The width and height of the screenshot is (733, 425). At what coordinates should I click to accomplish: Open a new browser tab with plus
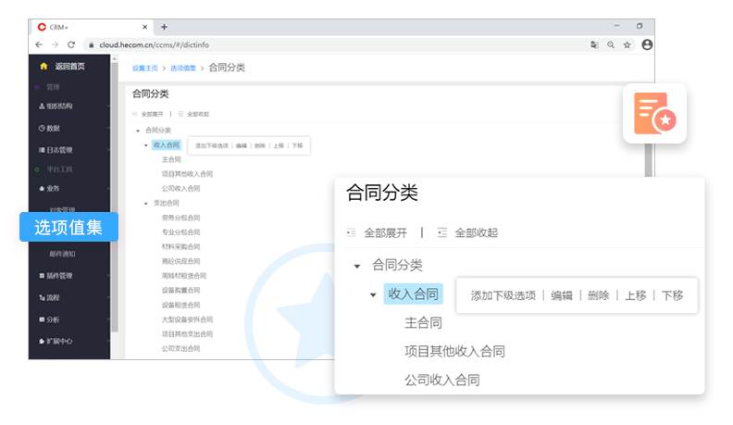164,27
